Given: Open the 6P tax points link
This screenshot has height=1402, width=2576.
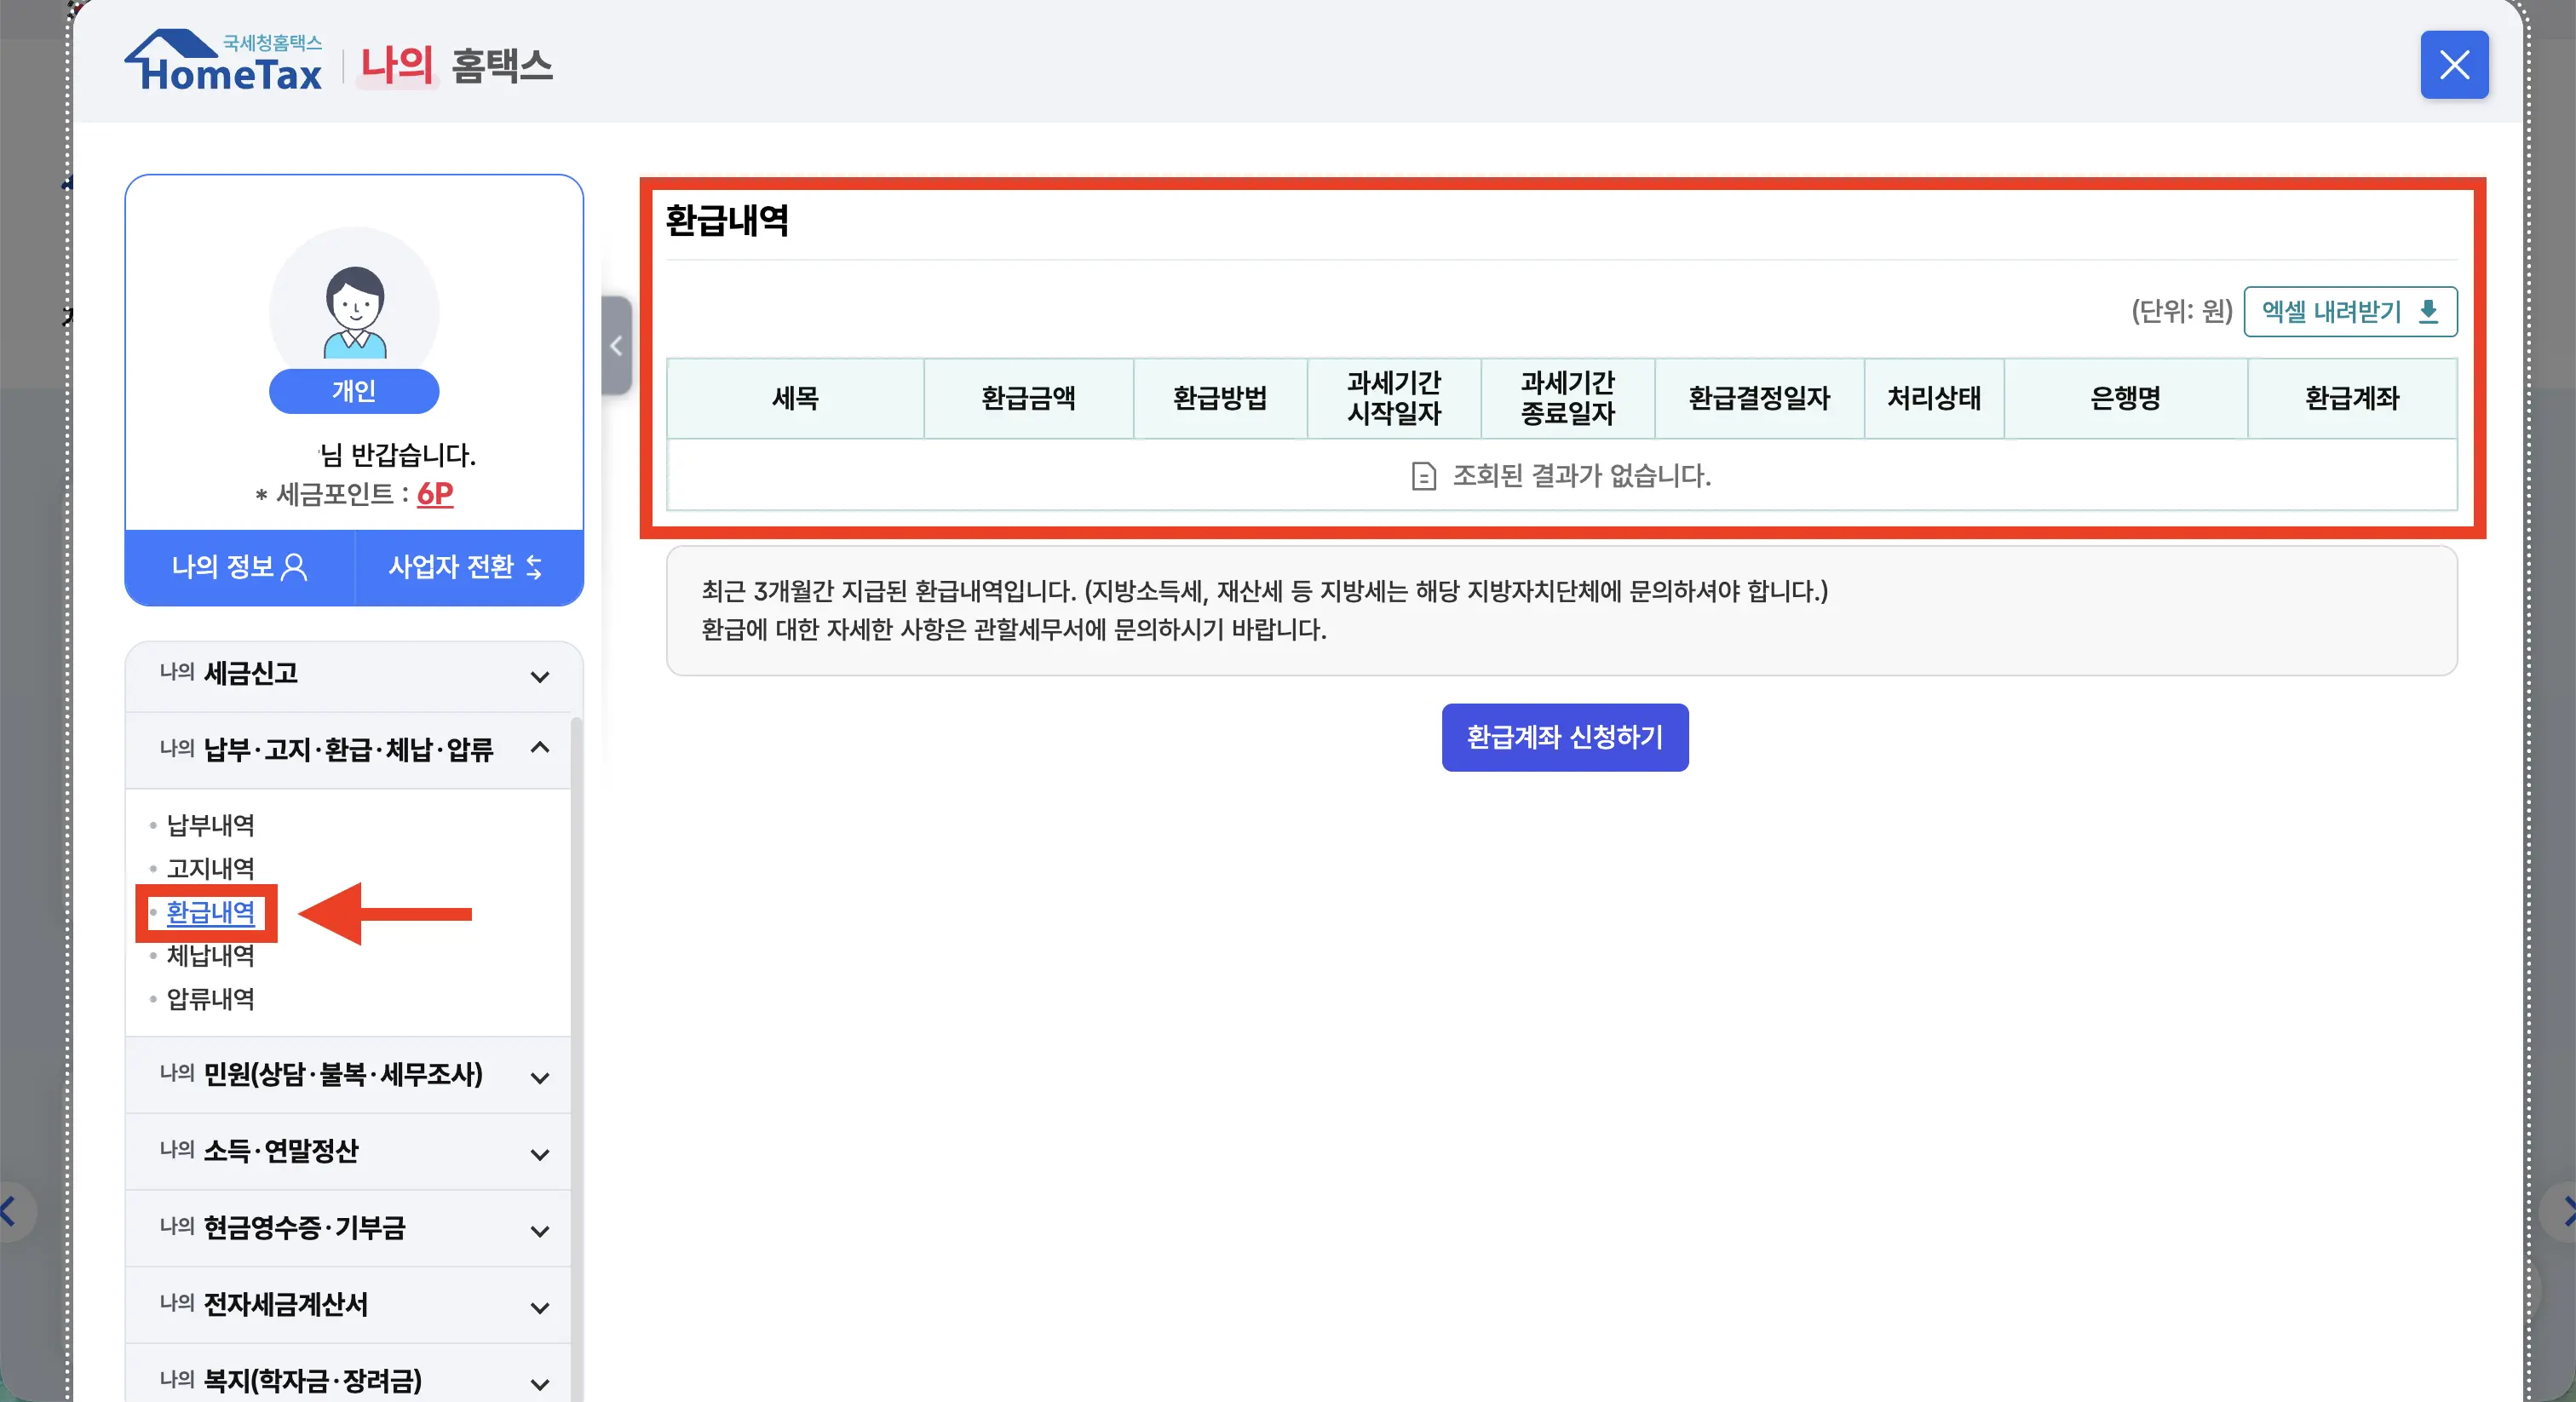Looking at the screenshot, I should click(x=434, y=494).
